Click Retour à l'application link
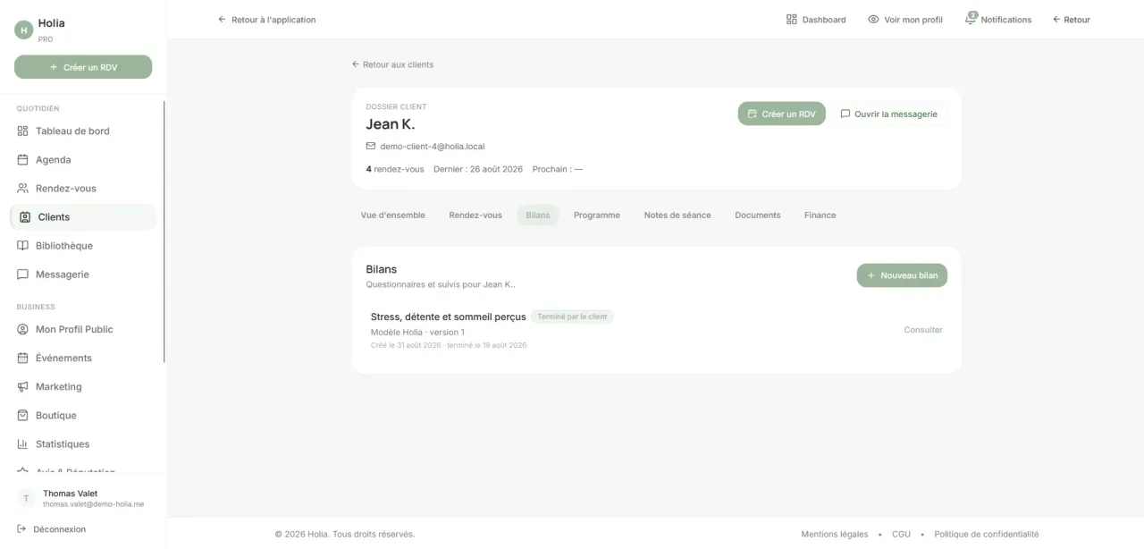Image resolution: width=1144 pixels, height=549 pixels. (x=266, y=20)
